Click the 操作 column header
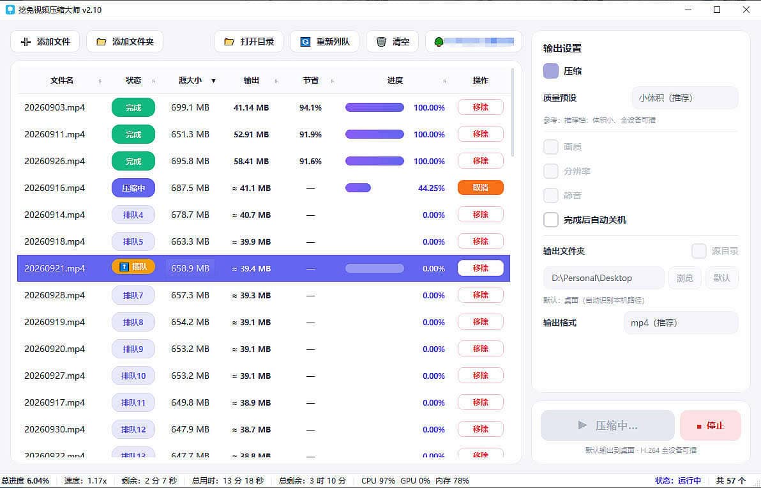The width and height of the screenshot is (761, 488). click(x=481, y=80)
